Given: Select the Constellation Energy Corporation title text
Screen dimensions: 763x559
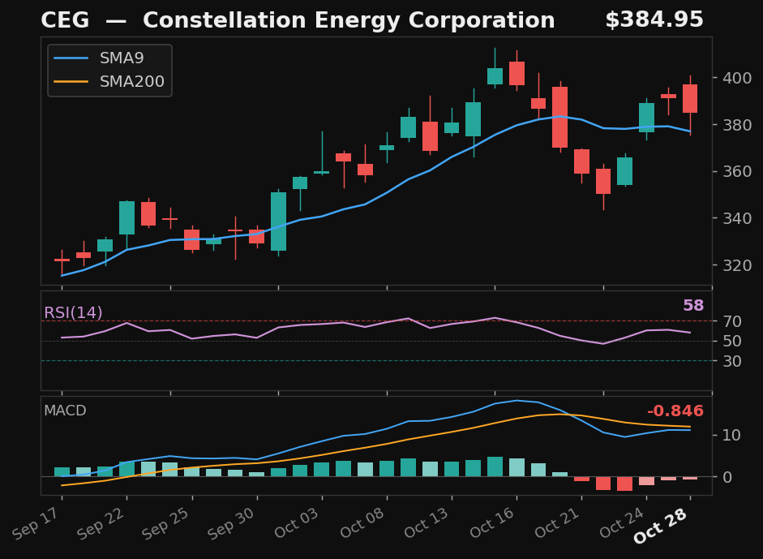Looking at the screenshot, I should [349, 20].
